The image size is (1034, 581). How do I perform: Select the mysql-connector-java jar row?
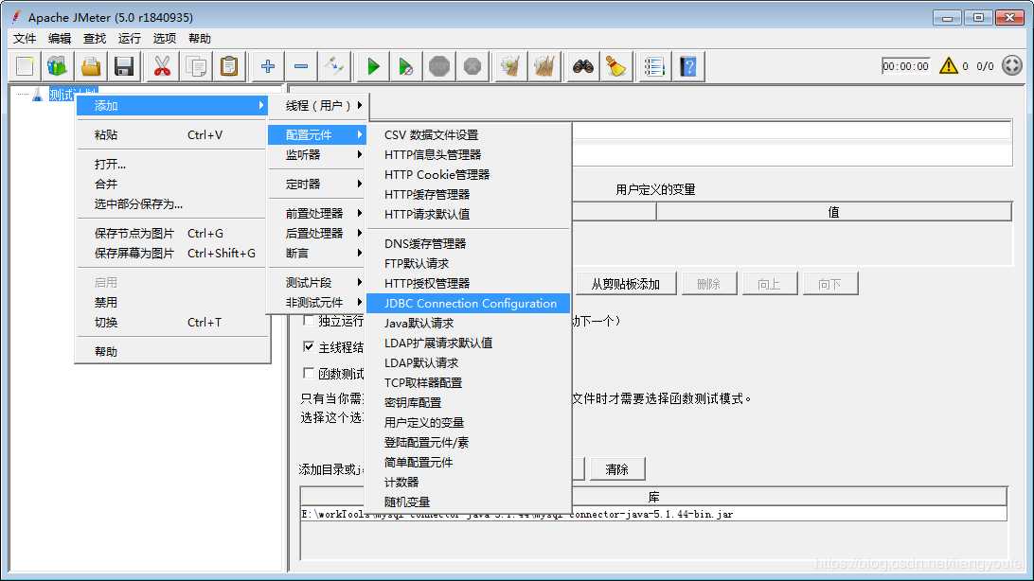pyautogui.click(x=653, y=514)
